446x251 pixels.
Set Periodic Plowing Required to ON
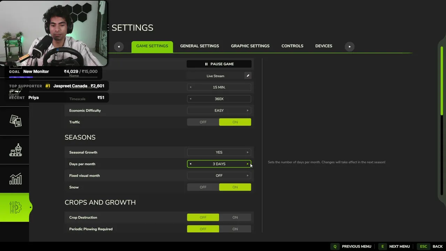pyautogui.click(x=235, y=229)
